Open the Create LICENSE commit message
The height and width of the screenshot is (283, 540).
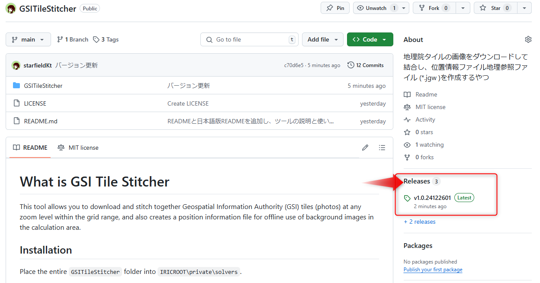click(188, 103)
